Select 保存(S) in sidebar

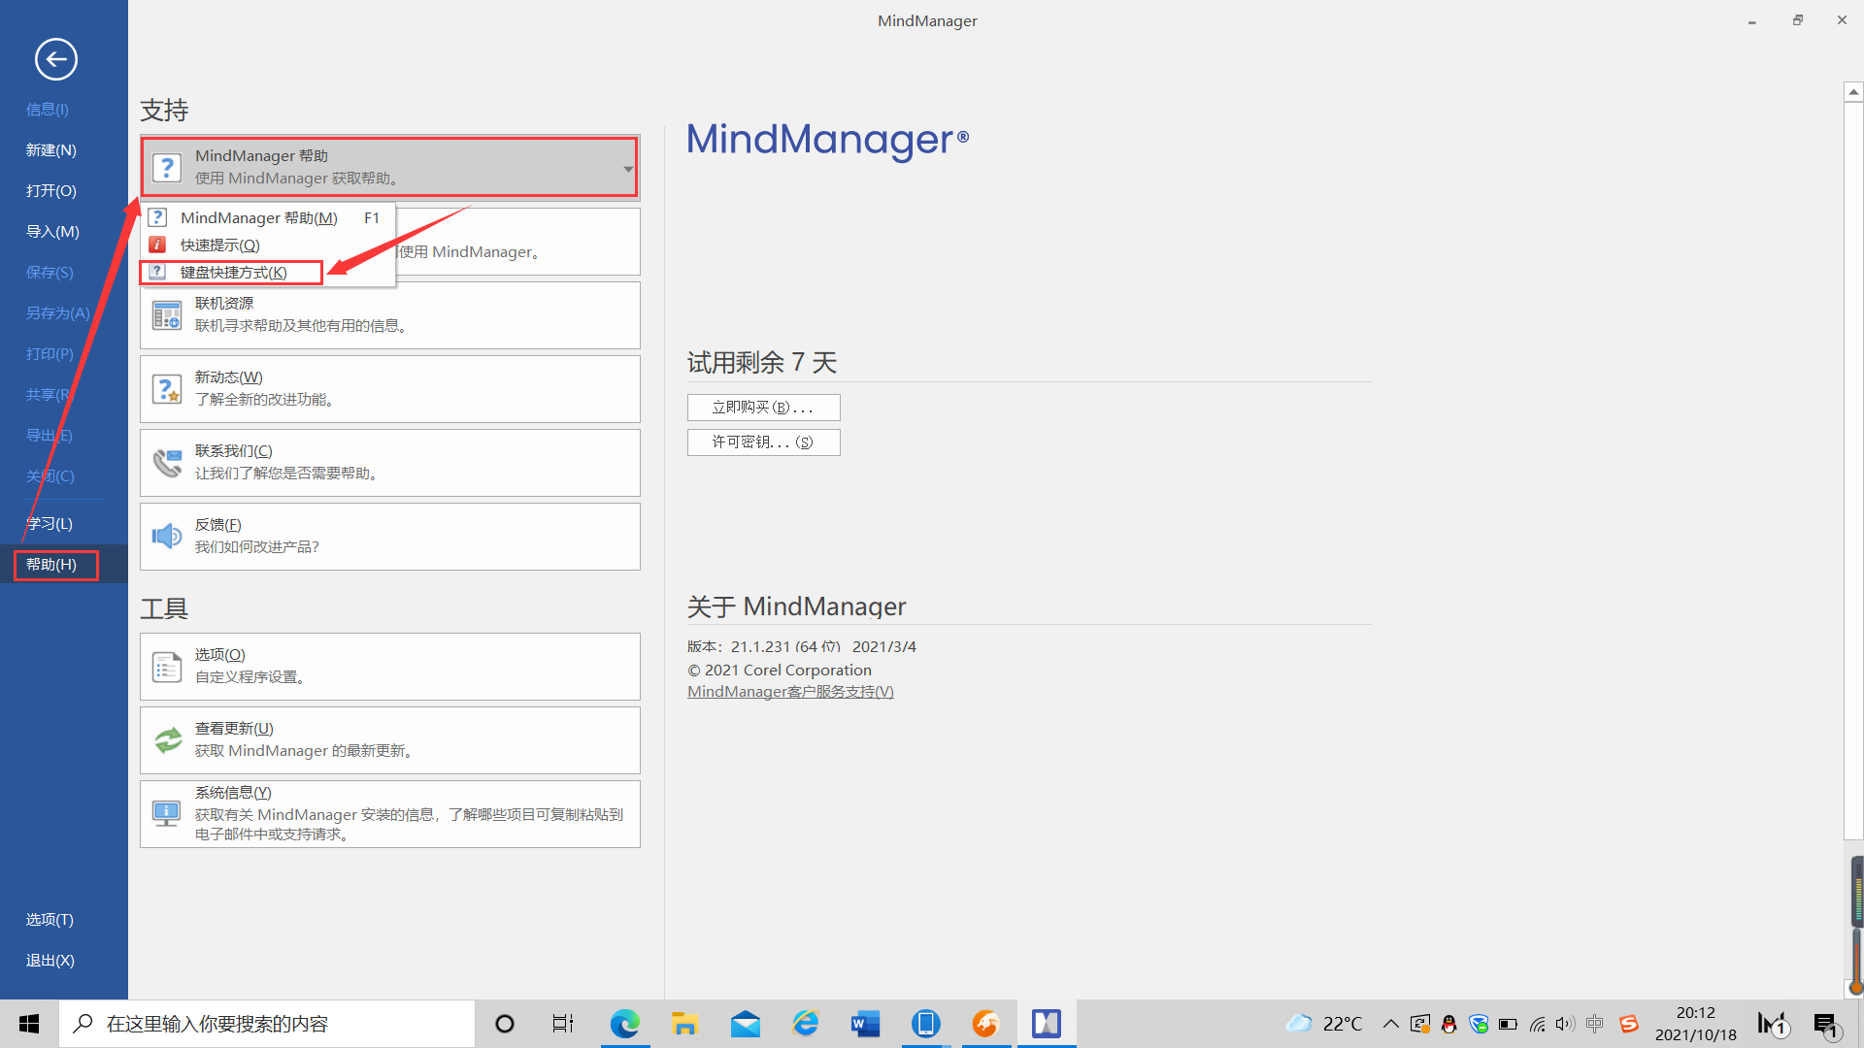point(50,273)
